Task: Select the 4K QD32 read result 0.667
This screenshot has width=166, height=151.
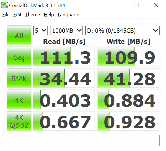Action: (64, 121)
